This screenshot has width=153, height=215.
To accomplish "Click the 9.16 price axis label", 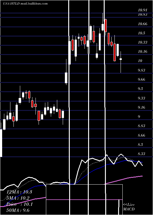I will click(141, 107).
